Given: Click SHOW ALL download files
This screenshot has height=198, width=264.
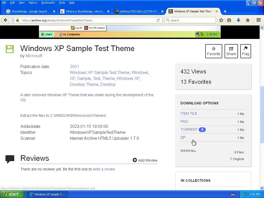Looking at the screenshot, I should [x=188, y=151].
